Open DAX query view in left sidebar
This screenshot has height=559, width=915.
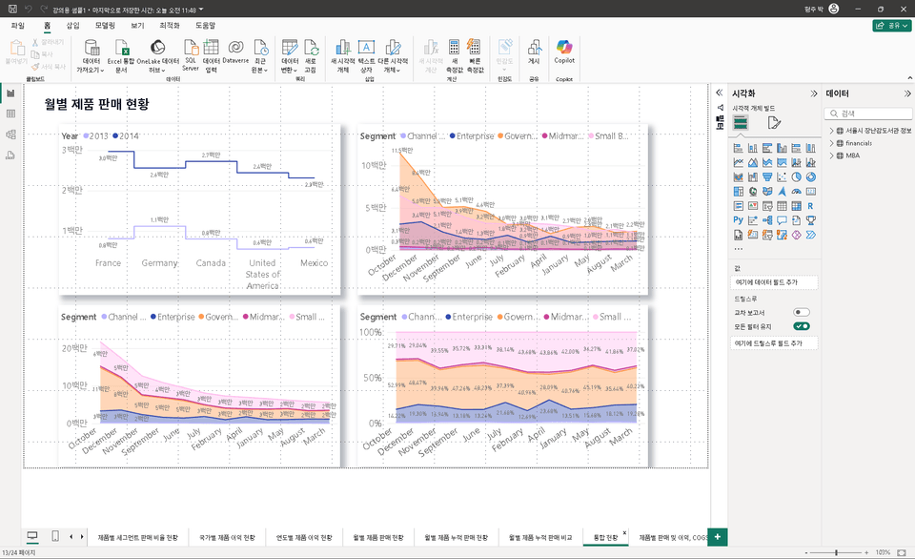[10, 155]
